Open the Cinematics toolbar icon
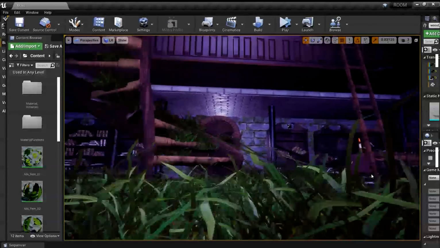This screenshot has height=248, width=440. pos(231,24)
